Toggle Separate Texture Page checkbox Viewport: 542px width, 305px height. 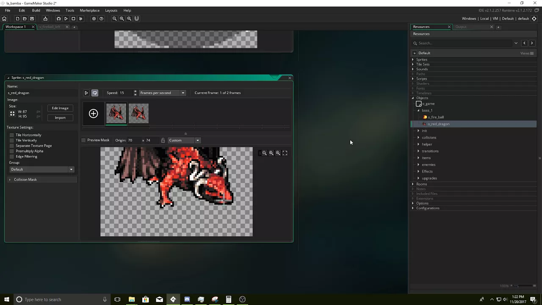pyautogui.click(x=12, y=146)
